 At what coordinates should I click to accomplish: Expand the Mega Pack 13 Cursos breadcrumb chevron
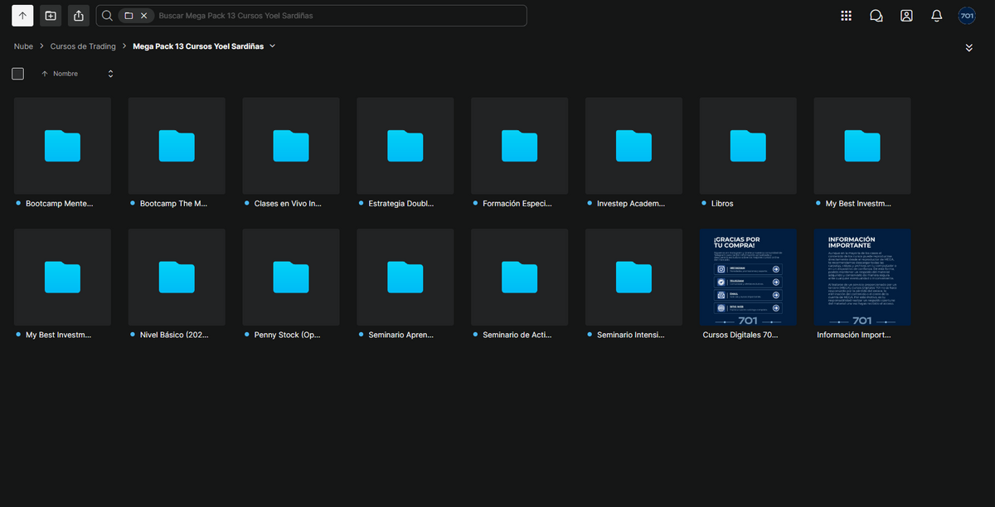click(x=273, y=46)
